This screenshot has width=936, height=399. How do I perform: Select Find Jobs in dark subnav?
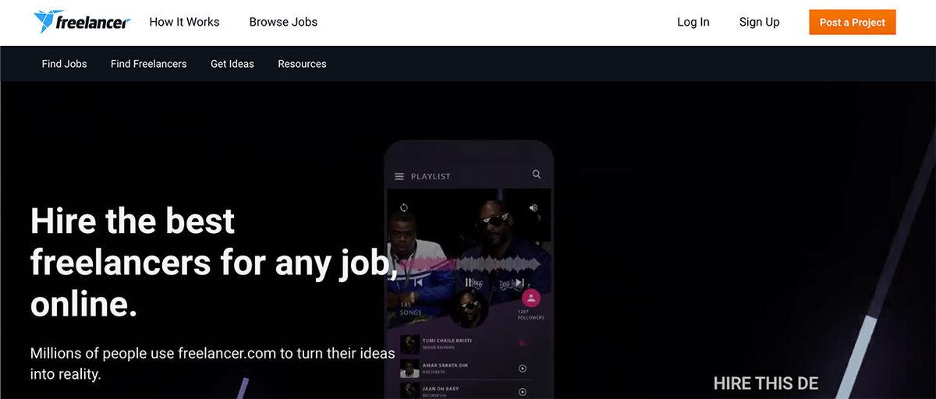point(65,64)
